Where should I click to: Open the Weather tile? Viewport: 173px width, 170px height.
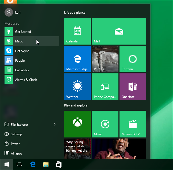[x=77, y=87]
